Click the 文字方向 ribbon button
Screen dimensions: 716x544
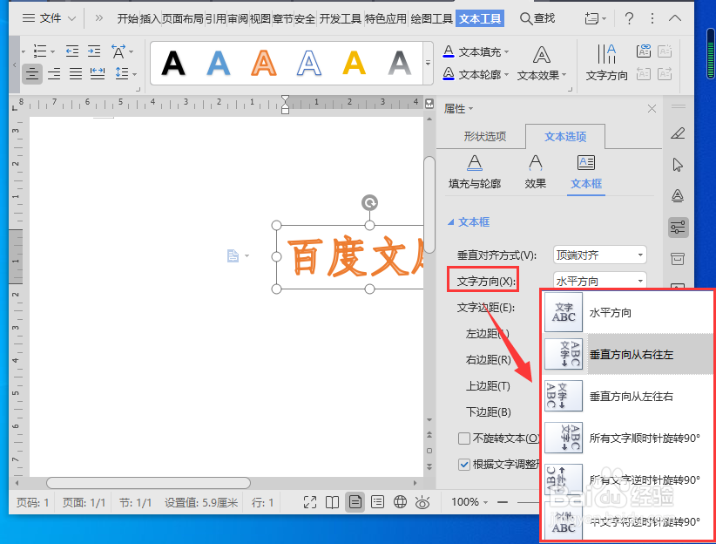click(x=606, y=63)
